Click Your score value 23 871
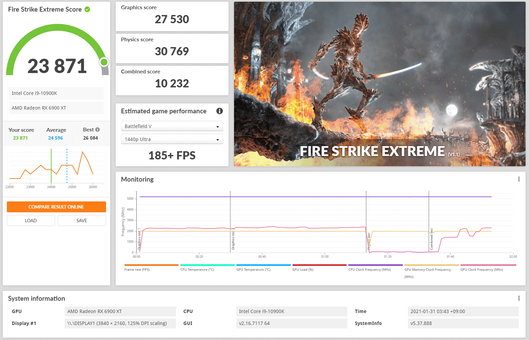This screenshot has height=340, width=529. point(21,138)
